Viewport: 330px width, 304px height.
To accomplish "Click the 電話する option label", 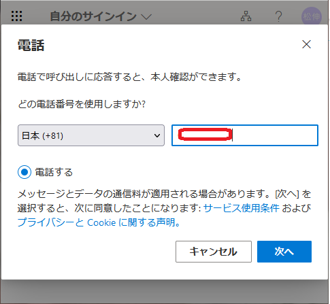I will pos(54,172).
